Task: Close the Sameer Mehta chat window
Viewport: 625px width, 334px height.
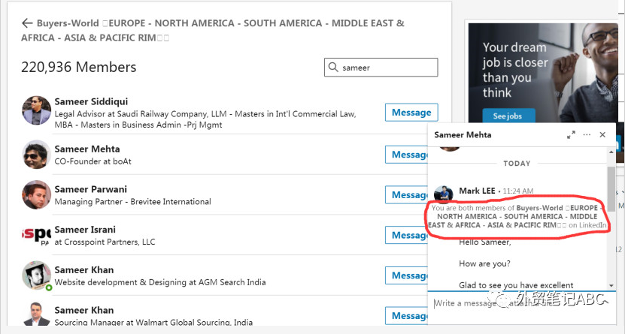Action: [602, 135]
